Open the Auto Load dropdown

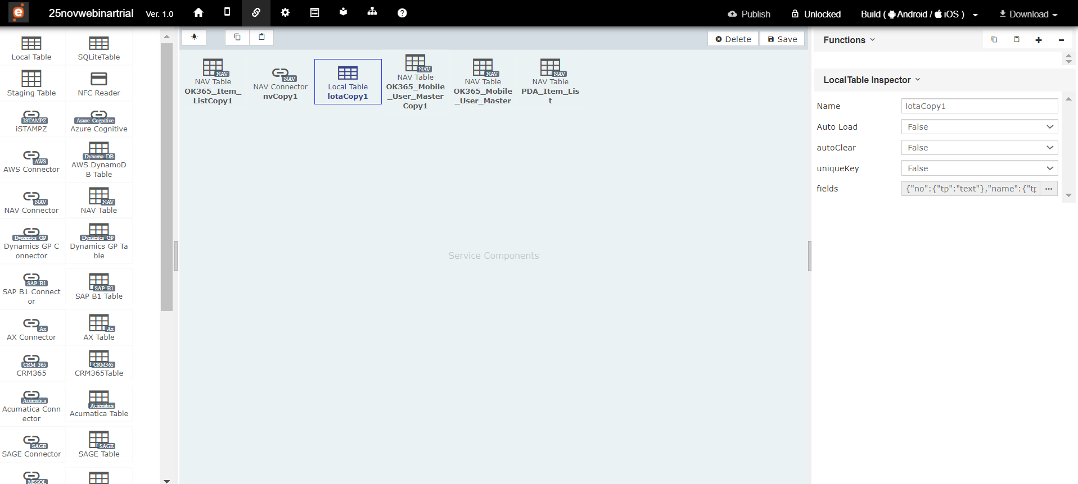coord(980,127)
